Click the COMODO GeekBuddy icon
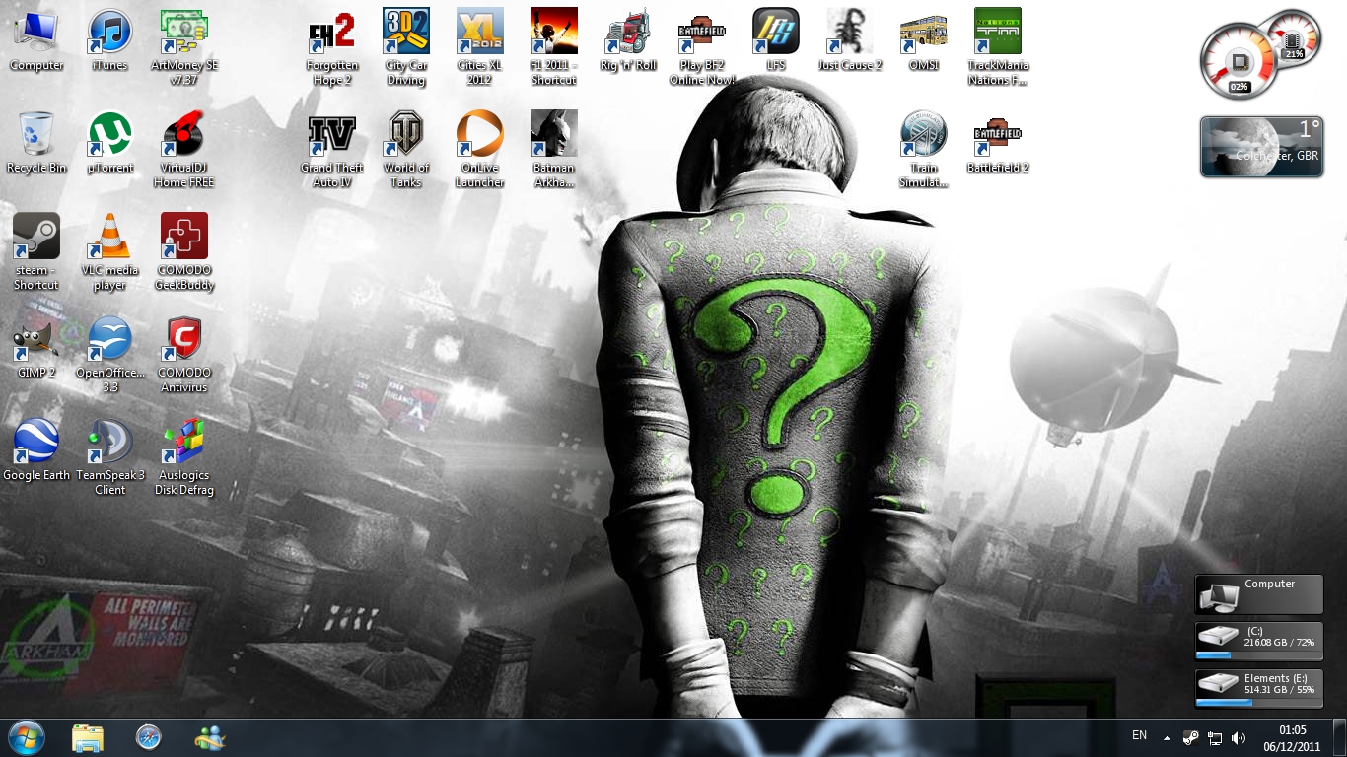This screenshot has width=1347, height=757. point(183,252)
